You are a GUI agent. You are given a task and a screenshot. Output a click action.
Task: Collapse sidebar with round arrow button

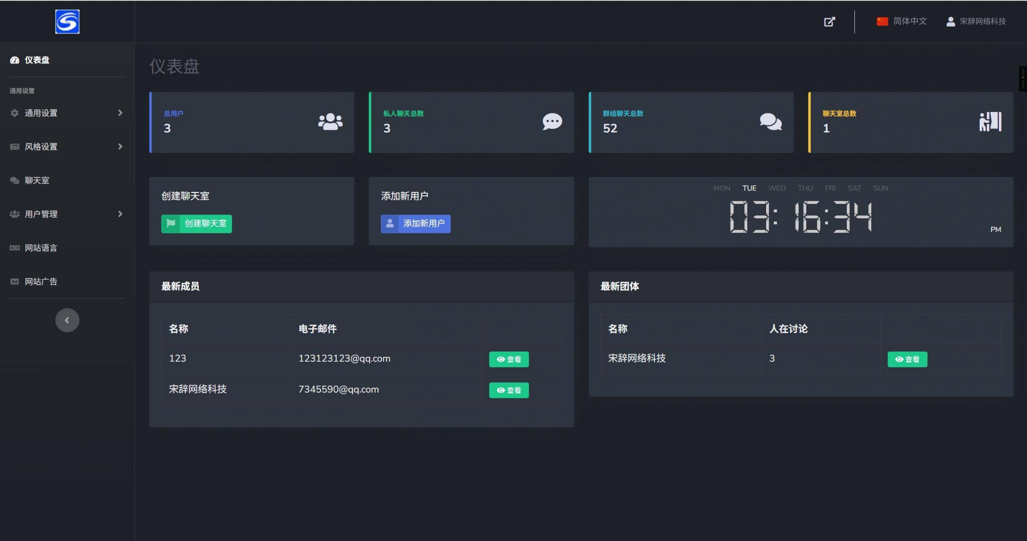point(67,320)
